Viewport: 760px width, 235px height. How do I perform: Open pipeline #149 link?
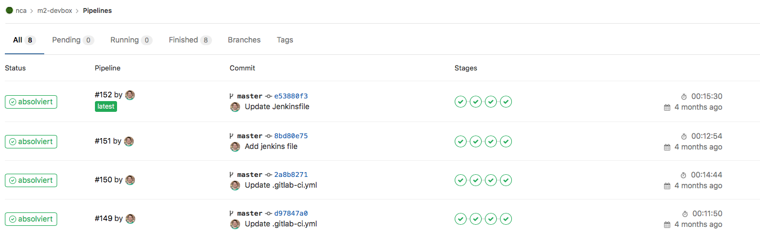pyautogui.click(x=103, y=218)
